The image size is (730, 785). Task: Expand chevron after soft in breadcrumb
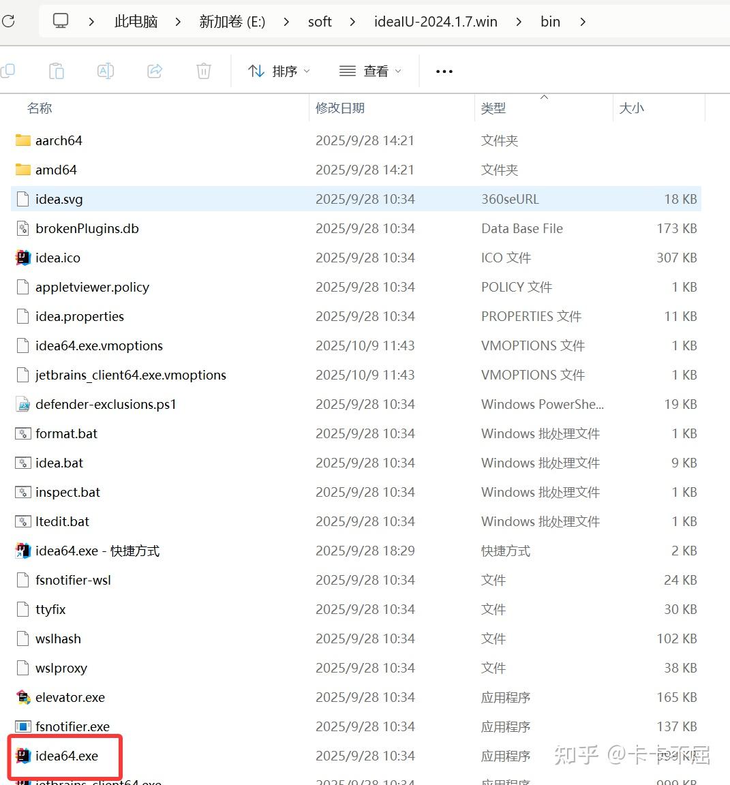(353, 22)
